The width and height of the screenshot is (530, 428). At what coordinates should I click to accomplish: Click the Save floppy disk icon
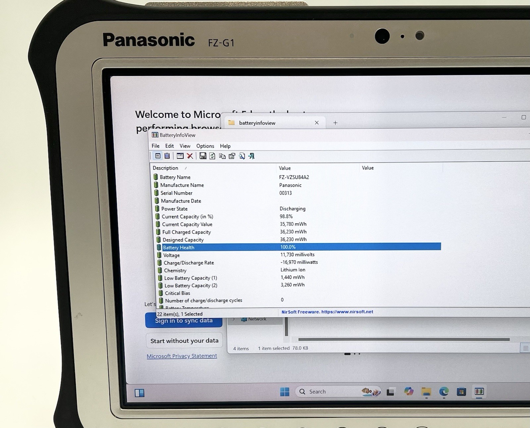click(x=203, y=156)
